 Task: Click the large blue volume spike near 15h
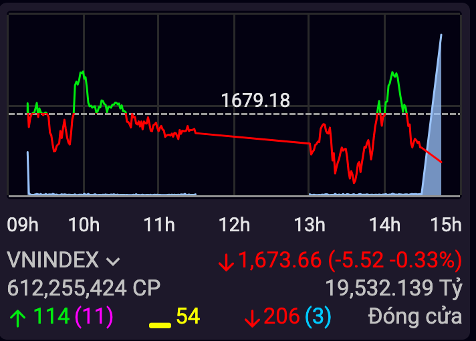point(435,134)
